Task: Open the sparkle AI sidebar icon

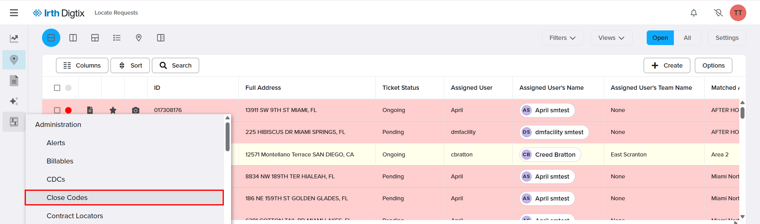Action: (x=14, y=101)
